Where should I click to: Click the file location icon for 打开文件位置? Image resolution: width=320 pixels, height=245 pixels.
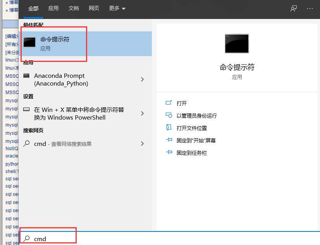point(169,128)
